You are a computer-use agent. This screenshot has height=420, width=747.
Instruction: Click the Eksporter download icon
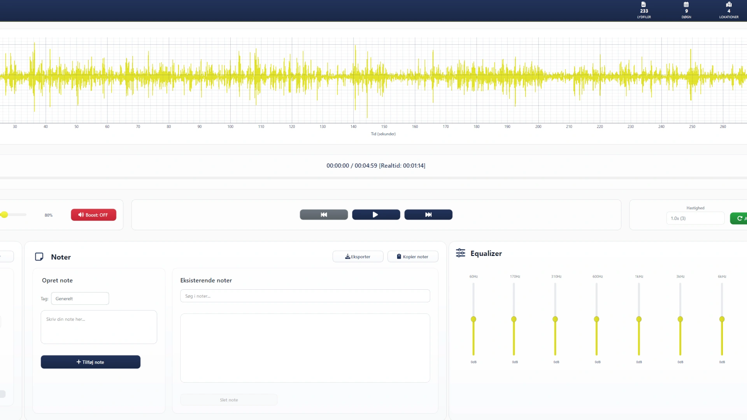[x=348, y=257]
